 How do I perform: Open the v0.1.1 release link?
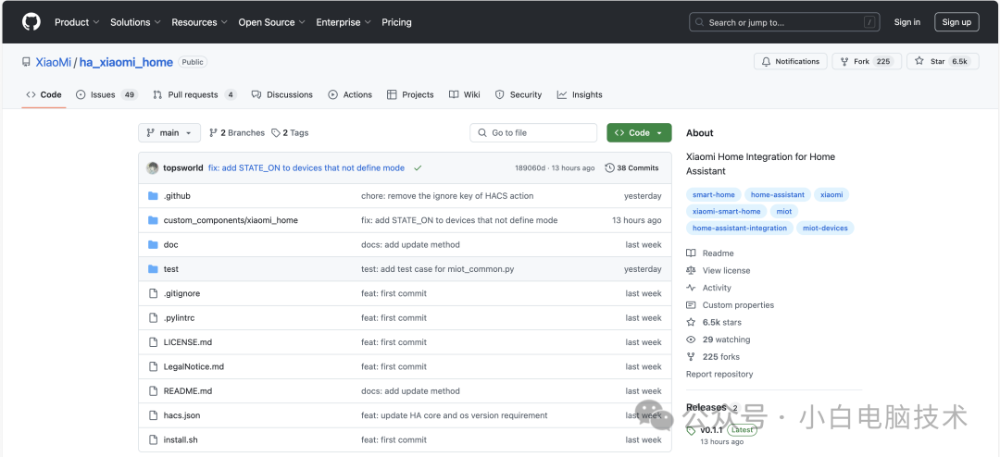click(x=711, y=429)
